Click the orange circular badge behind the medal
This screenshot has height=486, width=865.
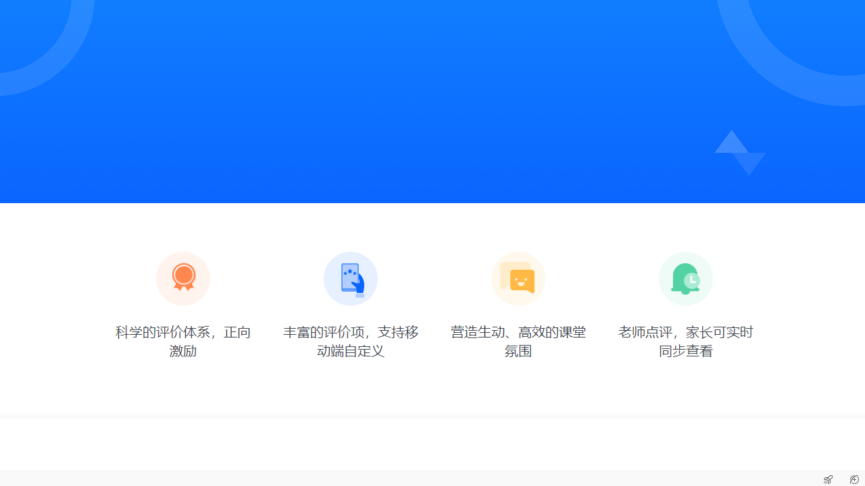tap(183, 278)
